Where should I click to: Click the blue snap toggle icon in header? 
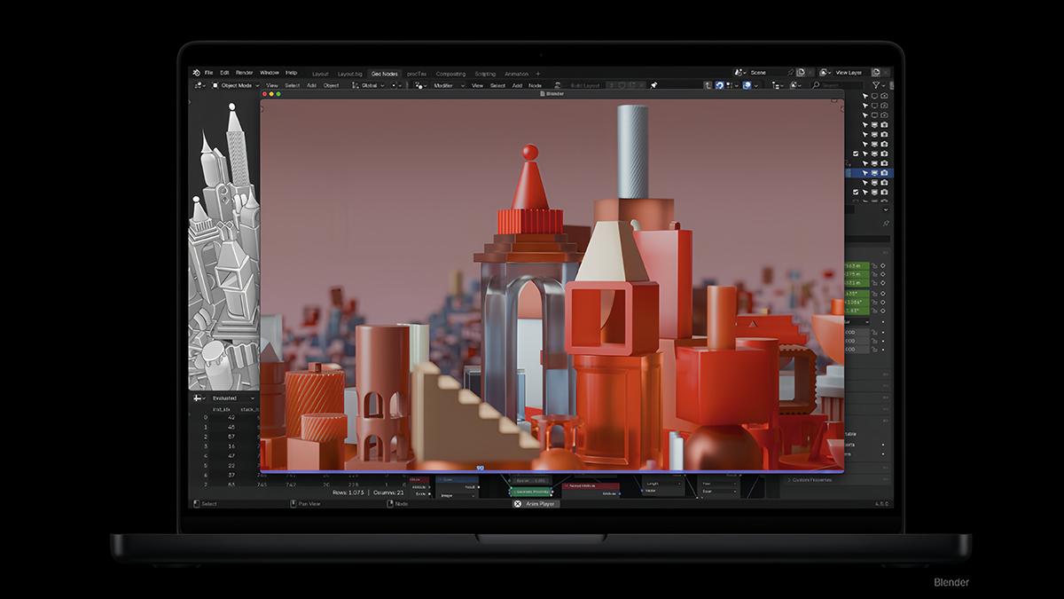tap(719, 85)
